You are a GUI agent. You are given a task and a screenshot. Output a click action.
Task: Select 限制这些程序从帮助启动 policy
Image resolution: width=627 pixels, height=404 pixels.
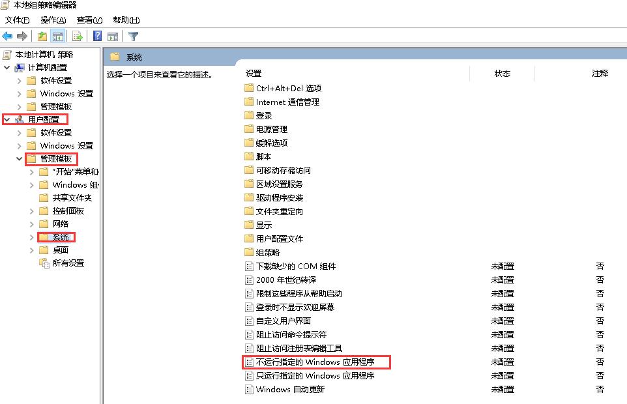coord(299,294)
